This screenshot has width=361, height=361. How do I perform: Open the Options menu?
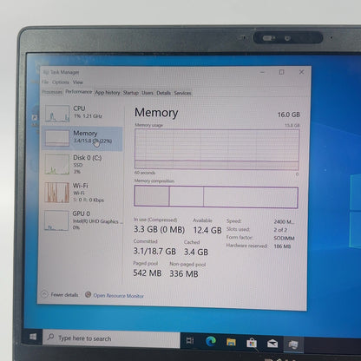tap(61, 82)
